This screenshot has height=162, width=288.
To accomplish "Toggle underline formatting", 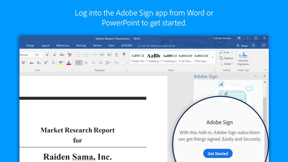I will 23,63.
